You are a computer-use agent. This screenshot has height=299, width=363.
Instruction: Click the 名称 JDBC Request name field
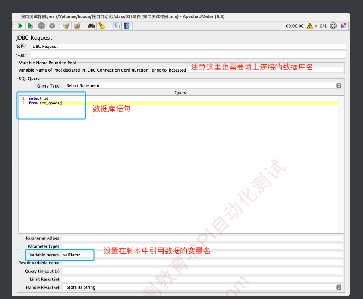[189, 47]
